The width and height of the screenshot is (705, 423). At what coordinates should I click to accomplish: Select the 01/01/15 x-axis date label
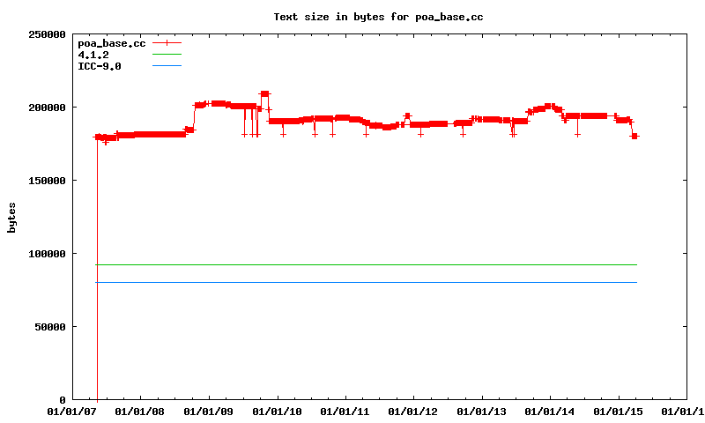[618, 411]
